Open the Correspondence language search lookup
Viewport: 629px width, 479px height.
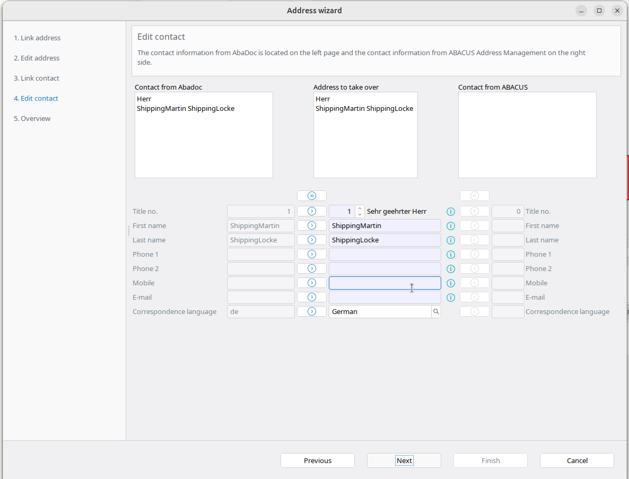[x=436, y=312]
